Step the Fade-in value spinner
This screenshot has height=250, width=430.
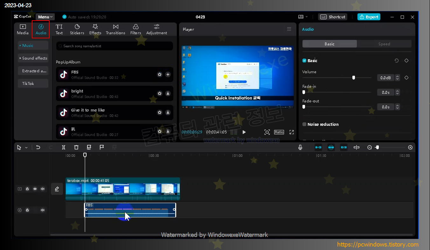pos(398,92)
